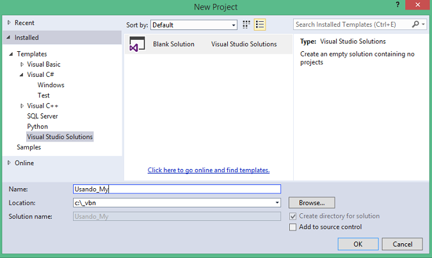Collapse the Installed section

8,37
